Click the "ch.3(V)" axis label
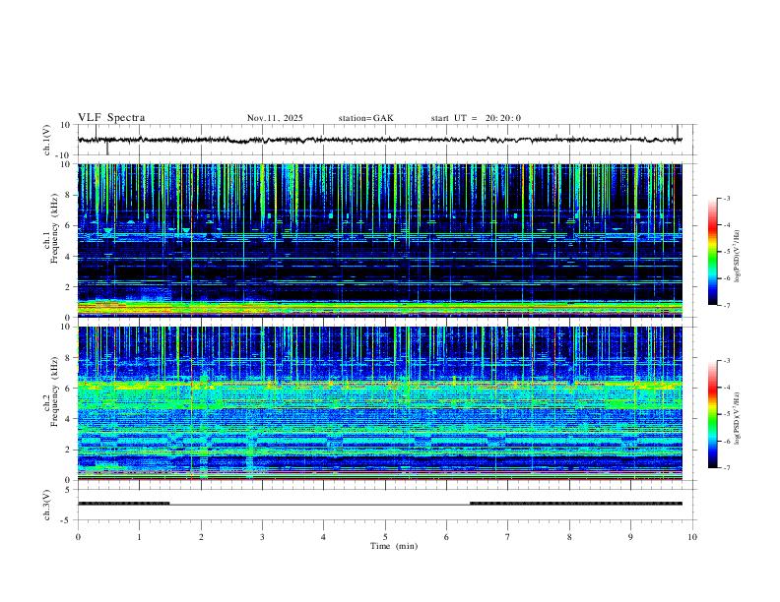 (x=47, y=505)
